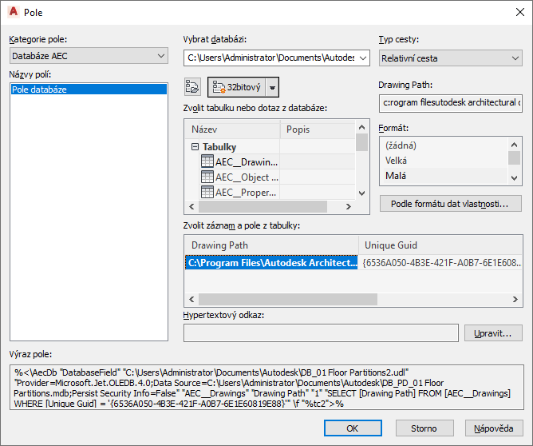
Task: Select (žádná) format option
Action: pyautogui.click(x=446, y=145)
